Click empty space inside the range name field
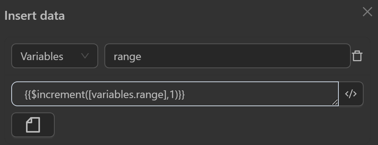The image size is (378, 145). click(x=241, y=56)
